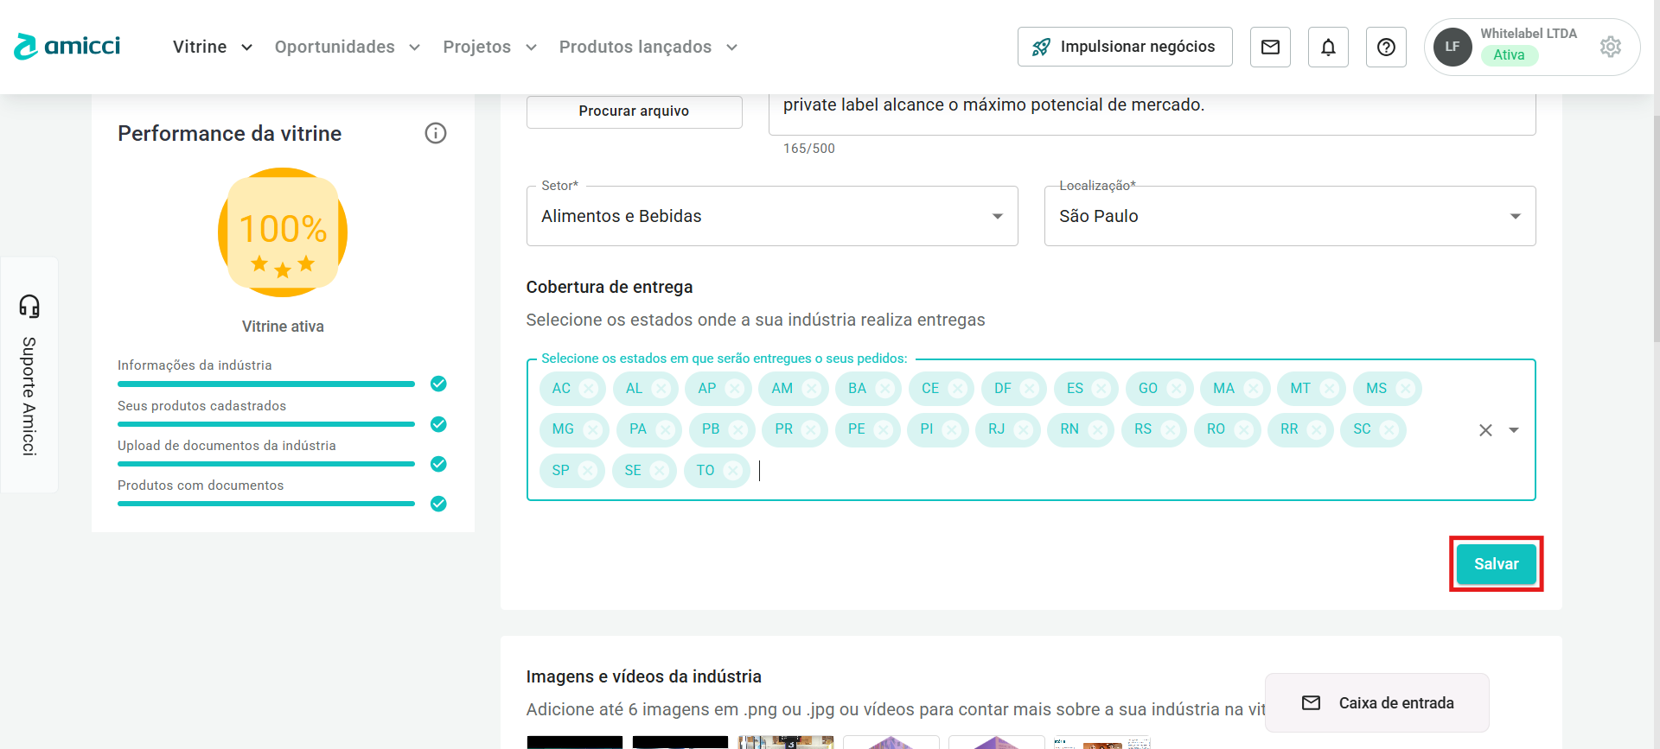Expand the Localização dropdown
1660x749 pixels.
coord(1515,216)
